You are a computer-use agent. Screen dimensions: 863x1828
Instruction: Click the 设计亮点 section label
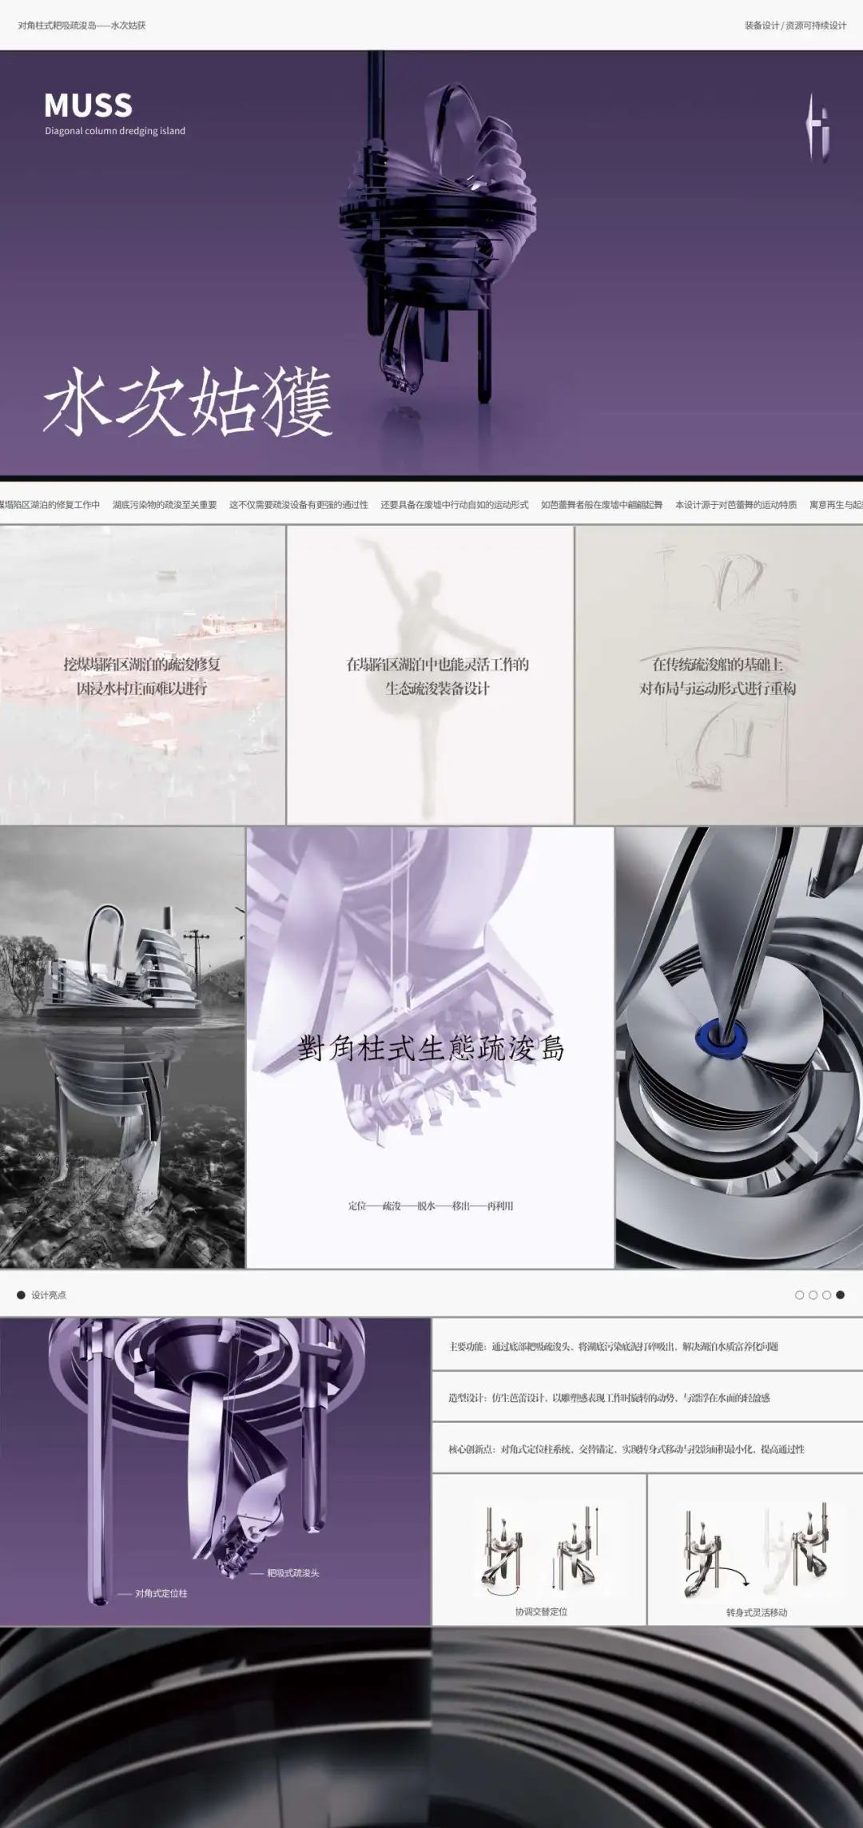tap(49, 1295)
